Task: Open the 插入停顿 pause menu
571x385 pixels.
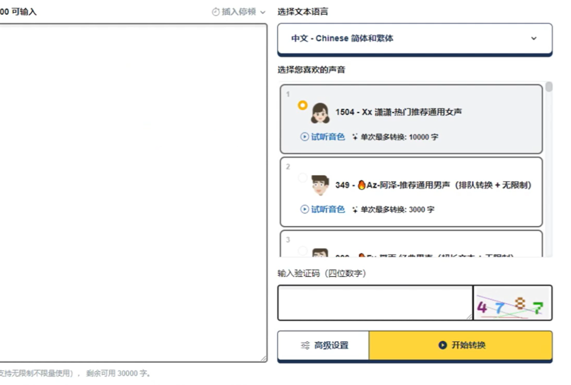Action: [238, 12]
